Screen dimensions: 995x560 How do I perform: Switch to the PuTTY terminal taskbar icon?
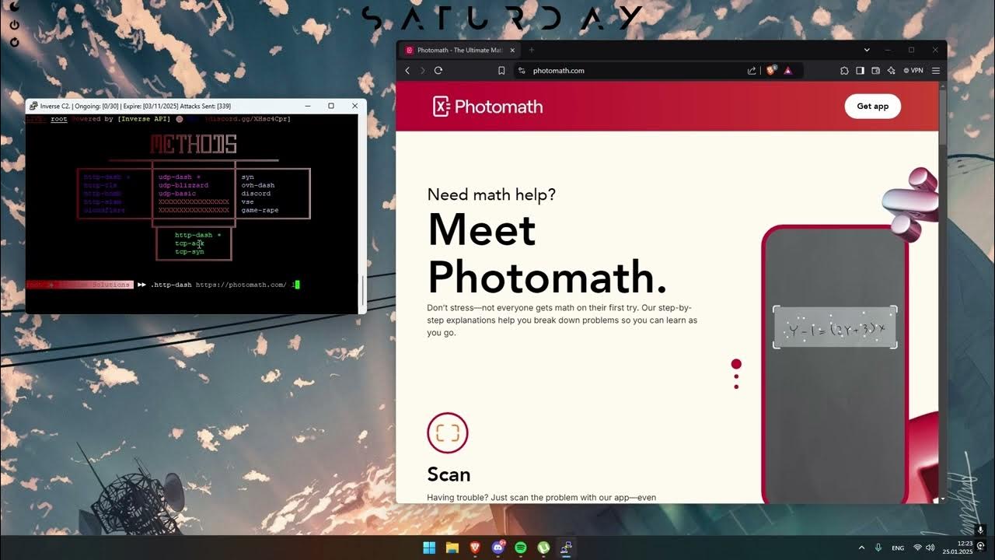click(567, 548)
